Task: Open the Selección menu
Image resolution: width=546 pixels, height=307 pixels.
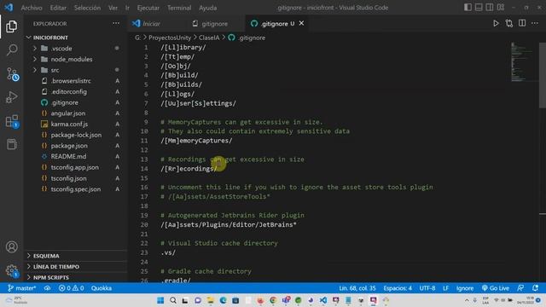Action: [87, 8]
